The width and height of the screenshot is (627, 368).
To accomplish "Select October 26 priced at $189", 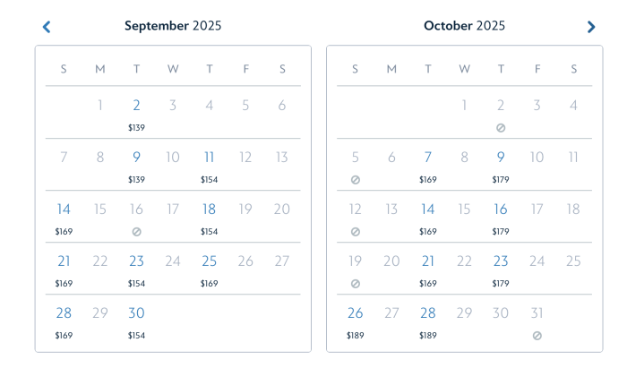I will (x=356, y=313).
